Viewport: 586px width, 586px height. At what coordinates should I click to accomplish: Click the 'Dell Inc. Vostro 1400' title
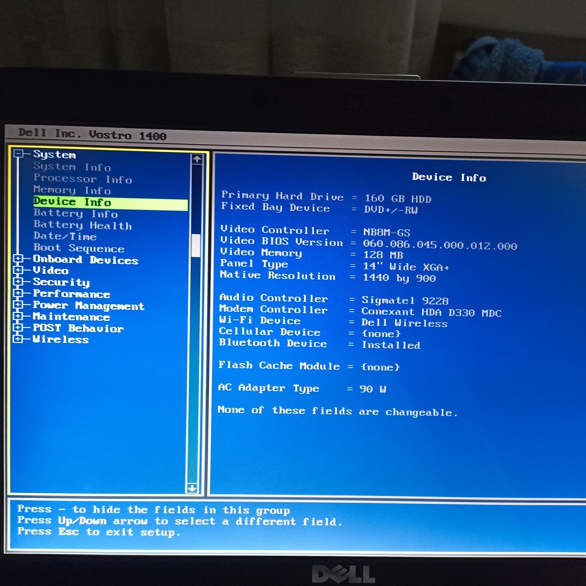click(x=92, y=134)
